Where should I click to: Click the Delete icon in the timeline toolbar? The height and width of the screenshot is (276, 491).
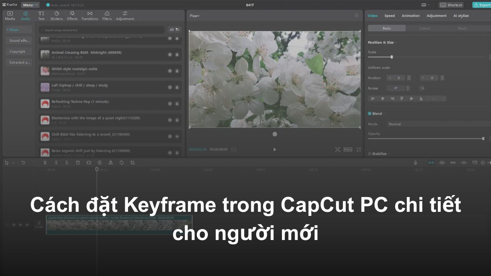tap(78, 162)
